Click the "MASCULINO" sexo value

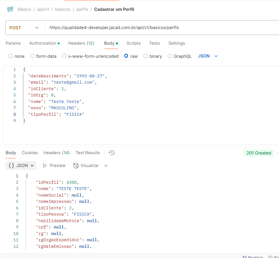62,108
